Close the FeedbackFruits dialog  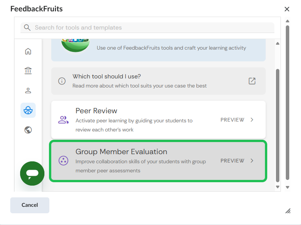click(x=287, y=9)
